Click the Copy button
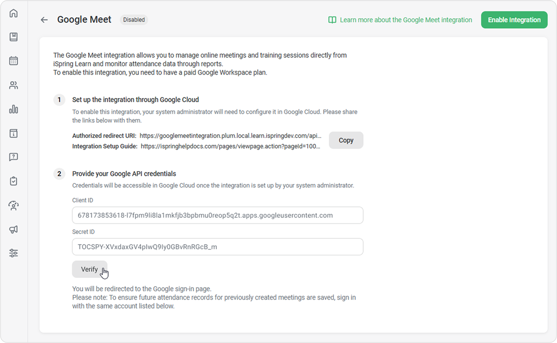 pos(345,140)
